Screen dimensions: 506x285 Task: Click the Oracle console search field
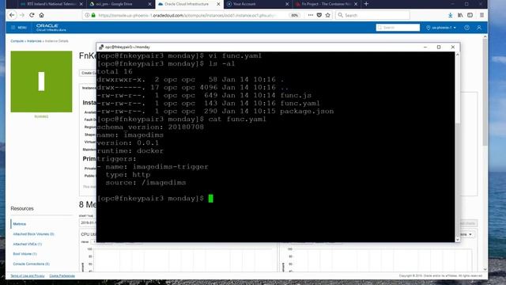click(398, 28)
